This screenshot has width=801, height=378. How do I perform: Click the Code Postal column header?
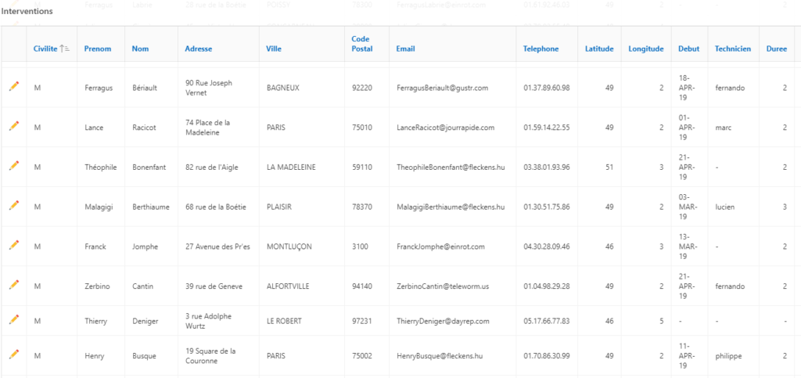pos(362,44)
